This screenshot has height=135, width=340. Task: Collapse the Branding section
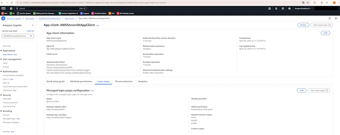1,111
